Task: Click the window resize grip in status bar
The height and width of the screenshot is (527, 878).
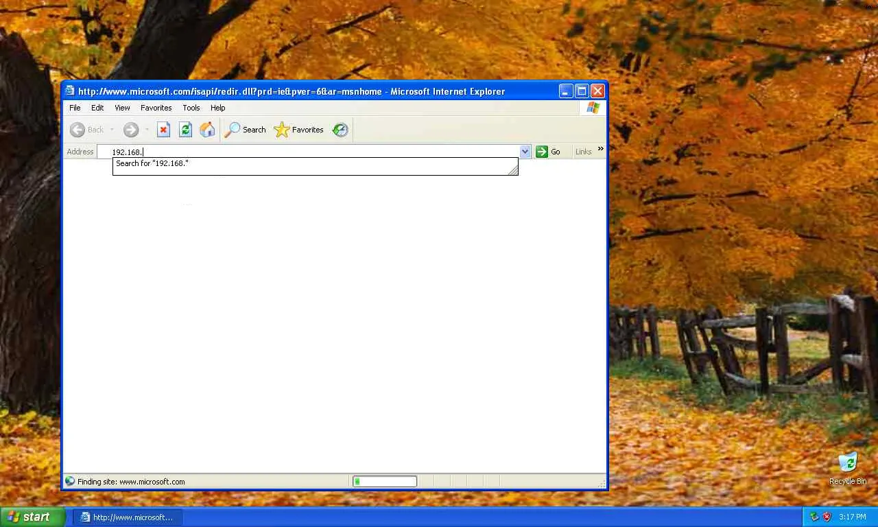Action: click(x=603, y=484)
